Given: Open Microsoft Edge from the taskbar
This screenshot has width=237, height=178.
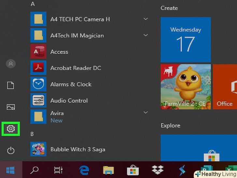Looking at the screenshot, I should tap(84, 170).
